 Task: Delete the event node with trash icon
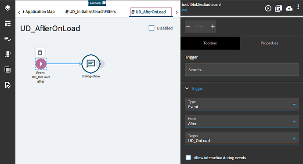coord(40,52)
